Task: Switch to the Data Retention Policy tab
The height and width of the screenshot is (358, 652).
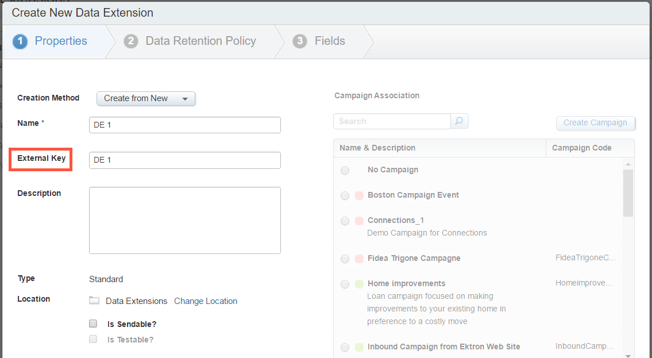Action: (x=200, y=41)
